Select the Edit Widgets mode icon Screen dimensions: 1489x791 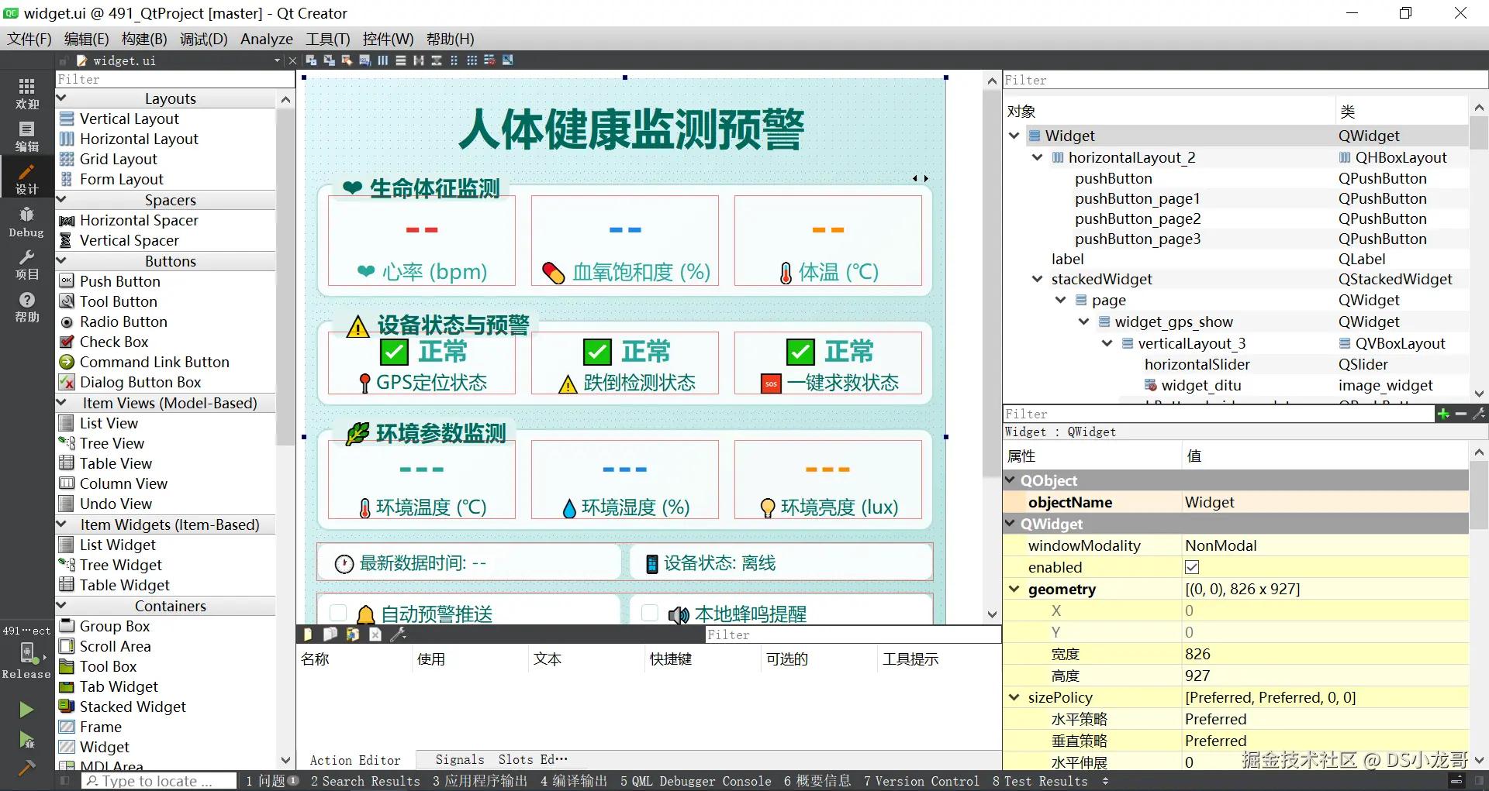click(x=312, y=60)
